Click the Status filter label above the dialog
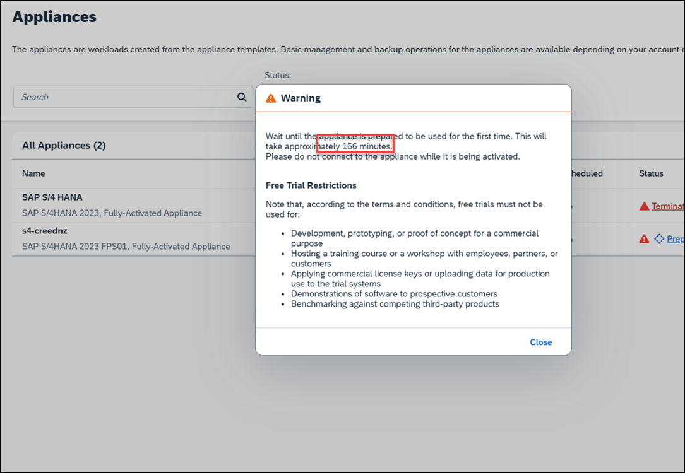685x473 pixels. [278, 75]
